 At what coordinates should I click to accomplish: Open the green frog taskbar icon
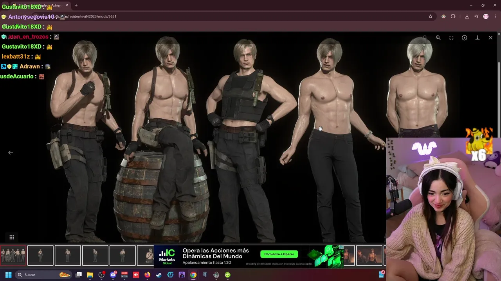(x=228, y=275)
